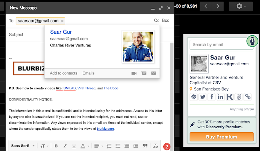Open the text color dropdown arrow
260x151 pixels.
[x=88, y=146]
